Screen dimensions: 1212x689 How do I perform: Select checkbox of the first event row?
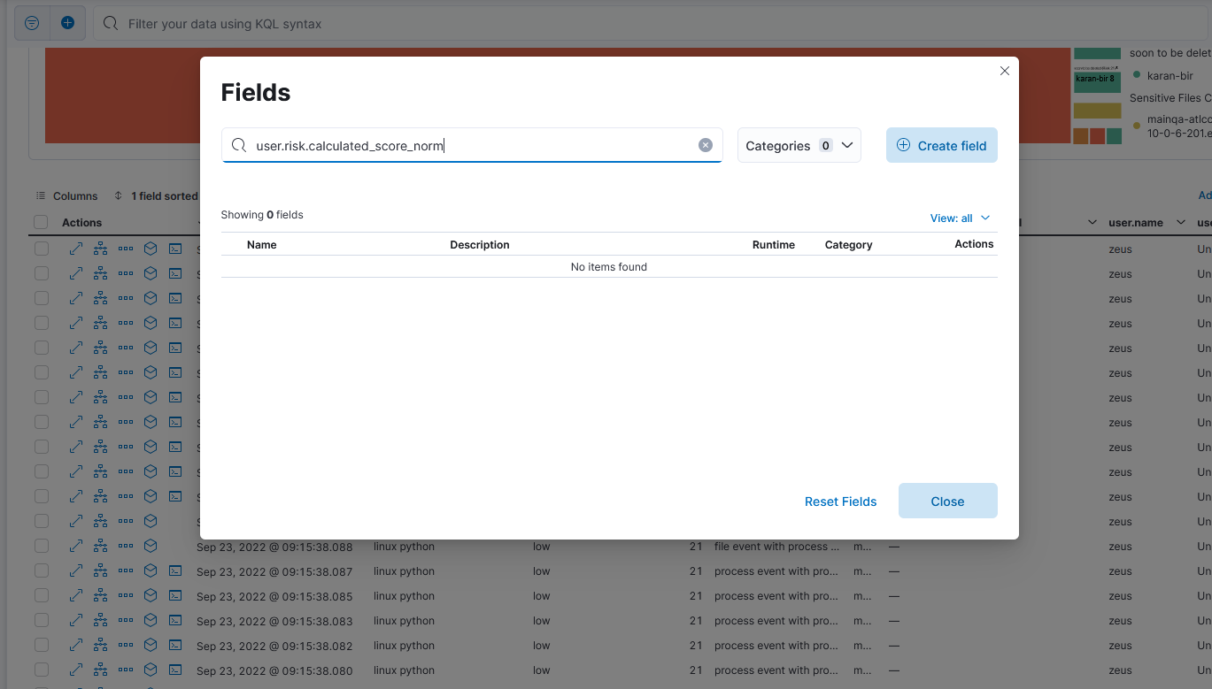point(41,249)
